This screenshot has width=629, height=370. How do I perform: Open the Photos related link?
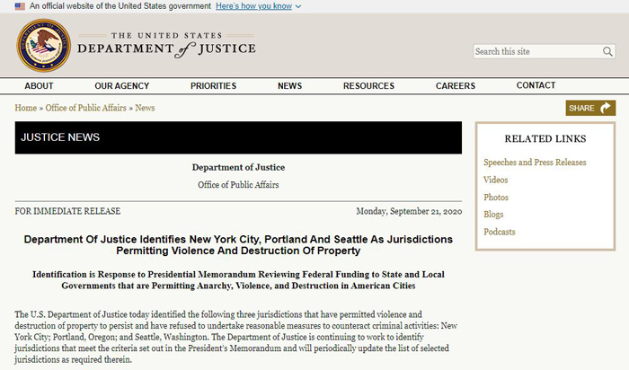pos(496,198)
